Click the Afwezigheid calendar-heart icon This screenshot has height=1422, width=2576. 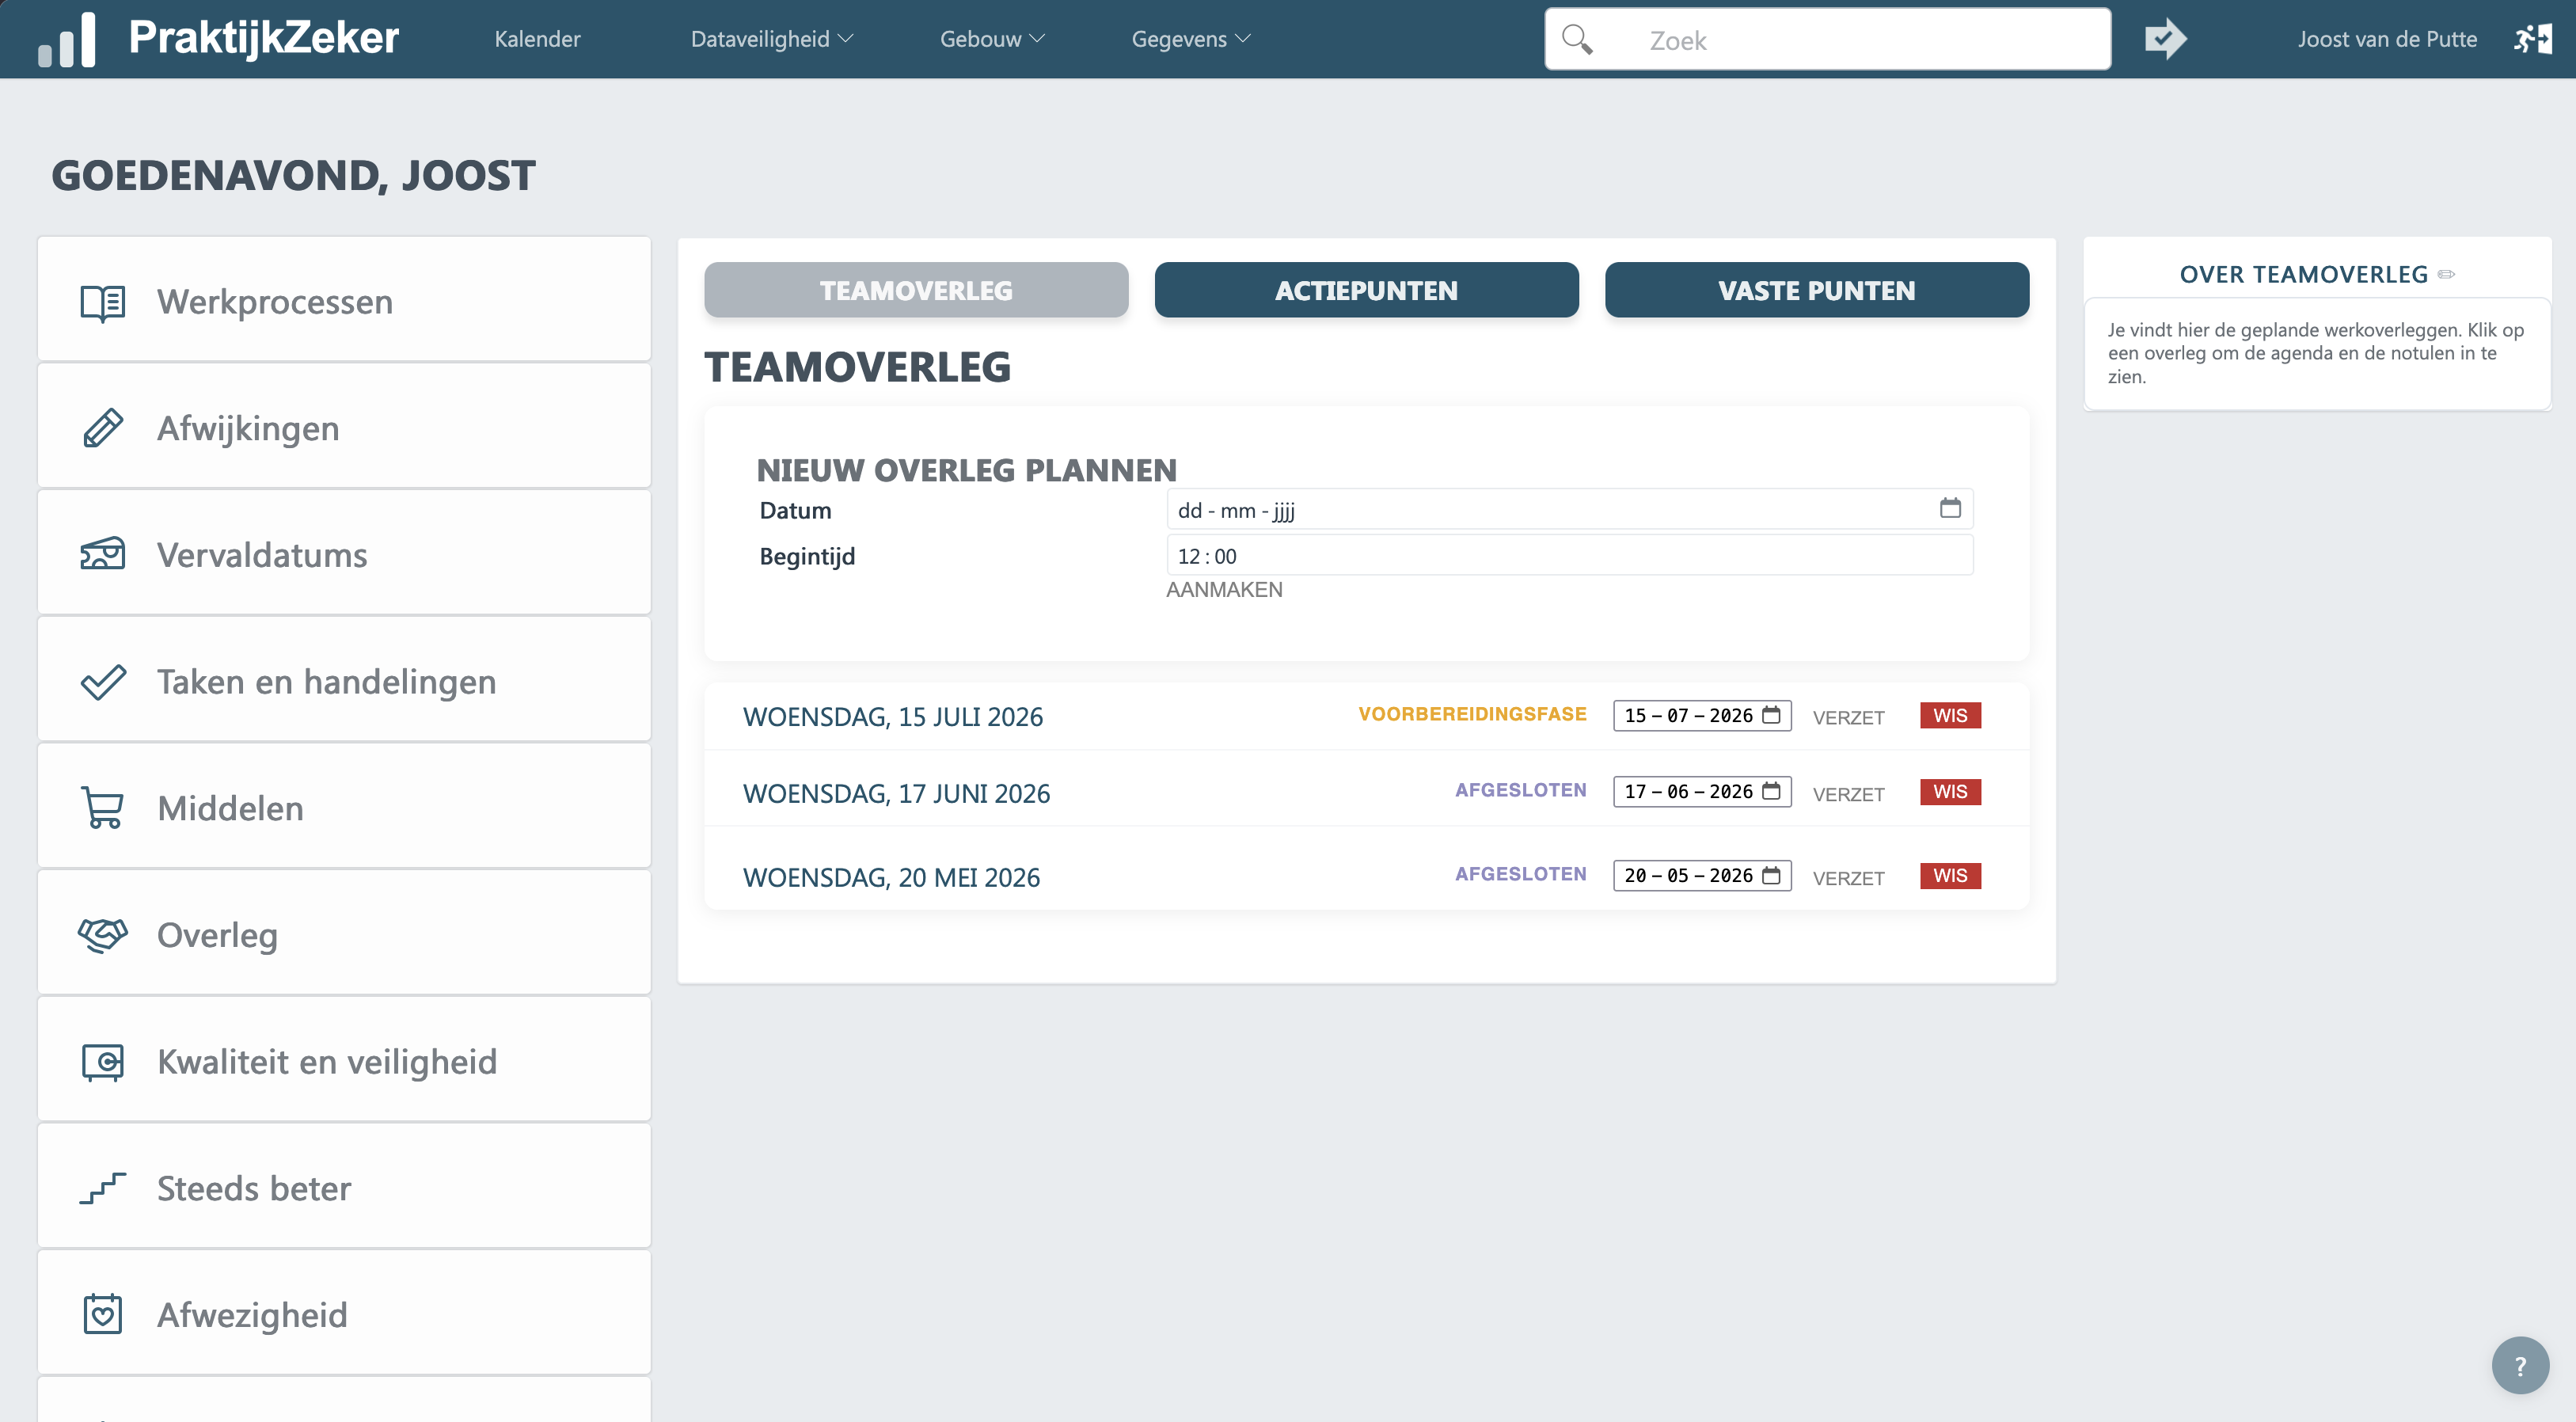click(x=103, y=1314)
